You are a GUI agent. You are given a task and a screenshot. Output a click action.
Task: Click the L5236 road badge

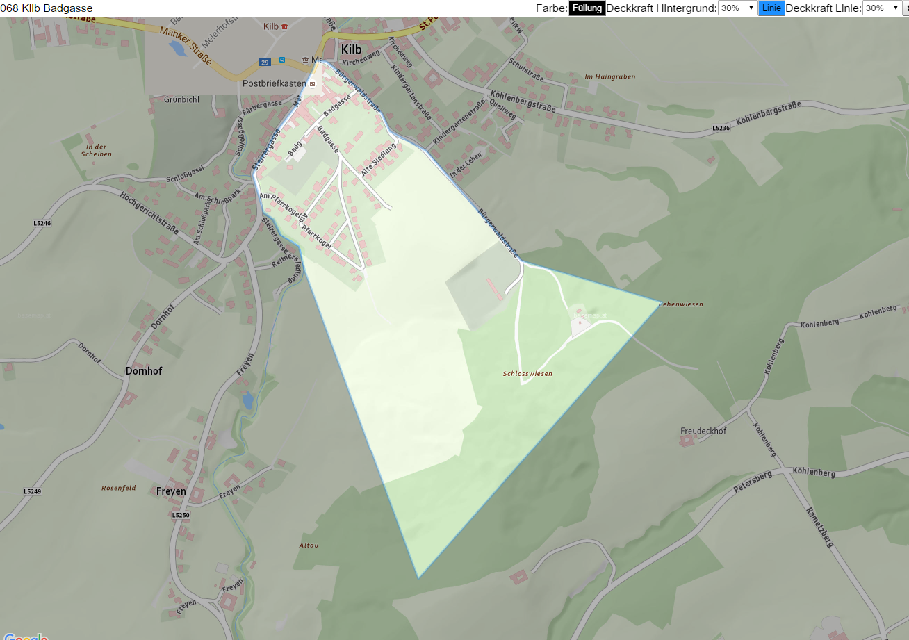coord(721,129)
